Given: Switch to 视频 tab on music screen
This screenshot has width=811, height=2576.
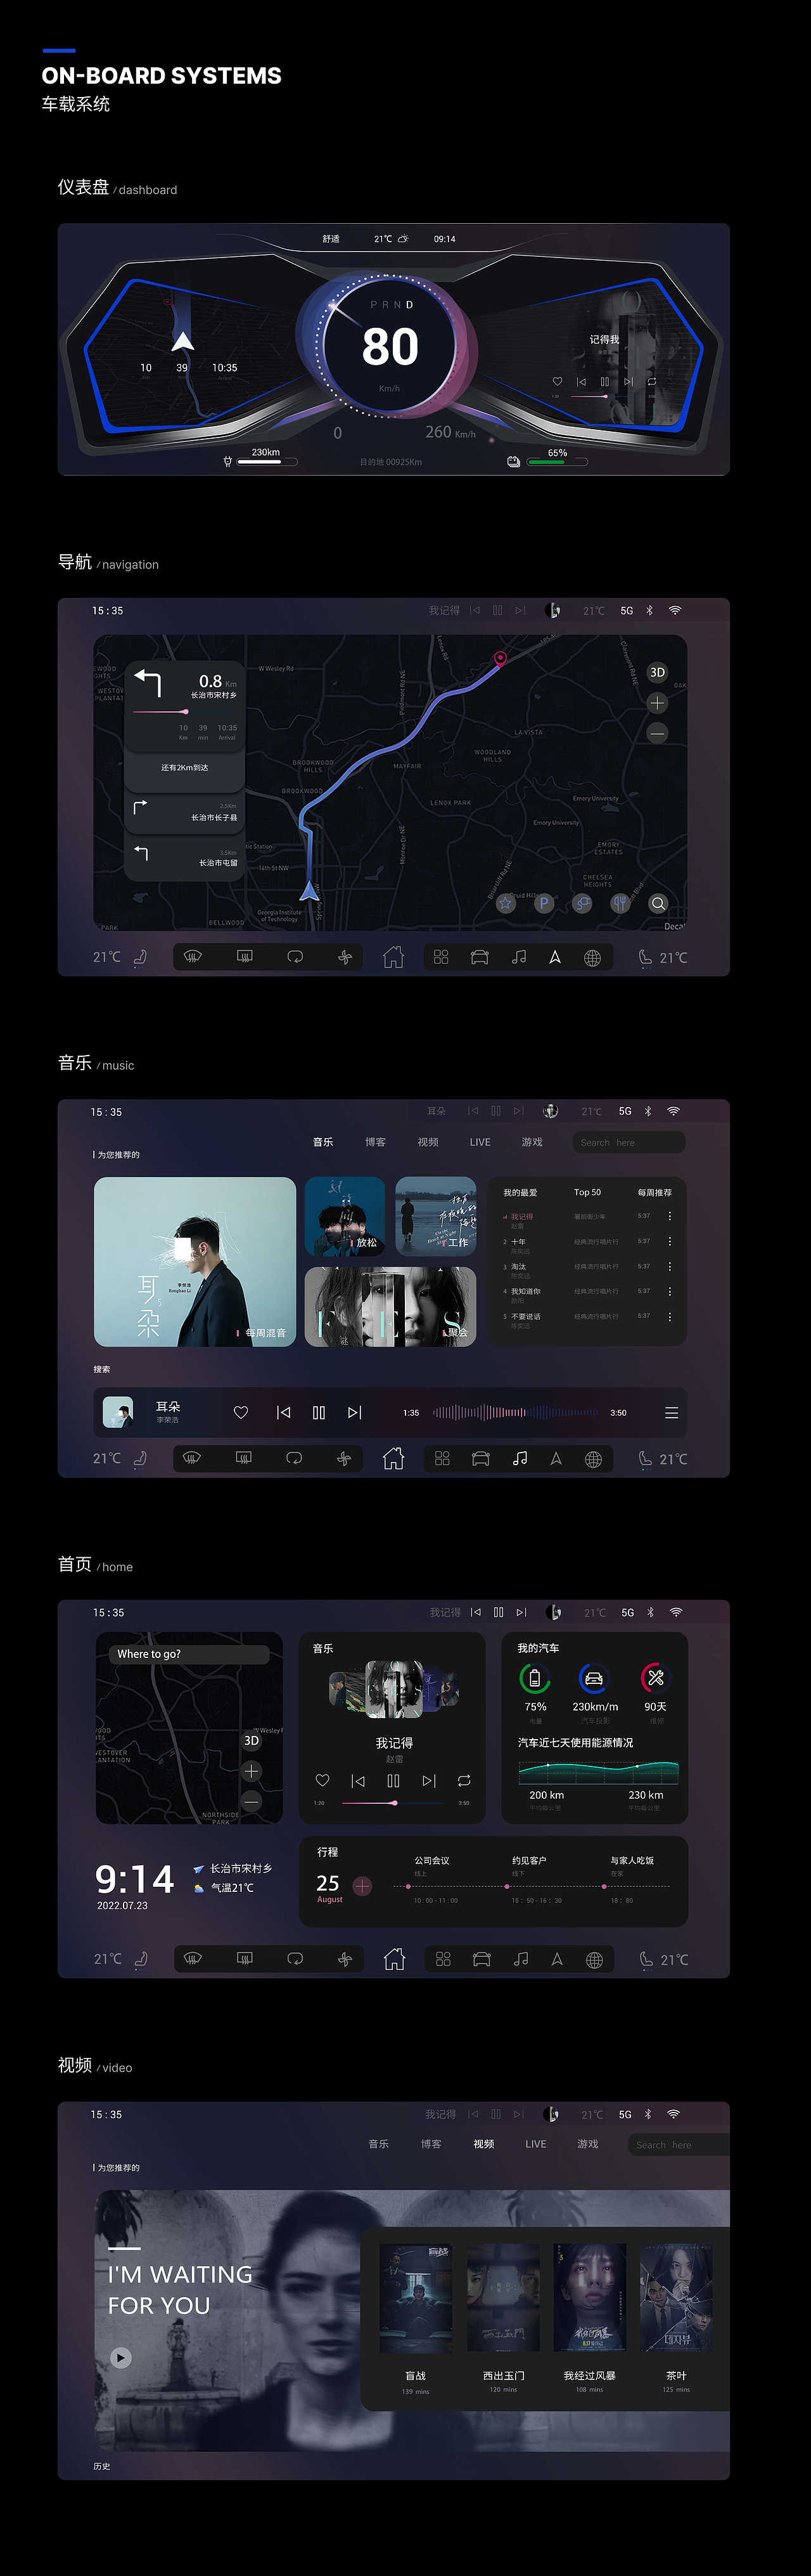Looking at the screenshot, I should coord(428,1142).
